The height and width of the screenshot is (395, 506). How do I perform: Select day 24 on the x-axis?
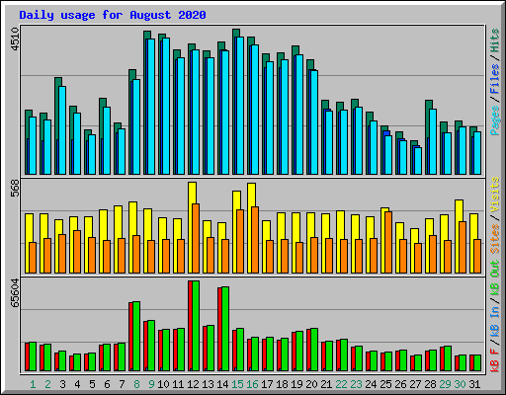(x=371, y=384)
